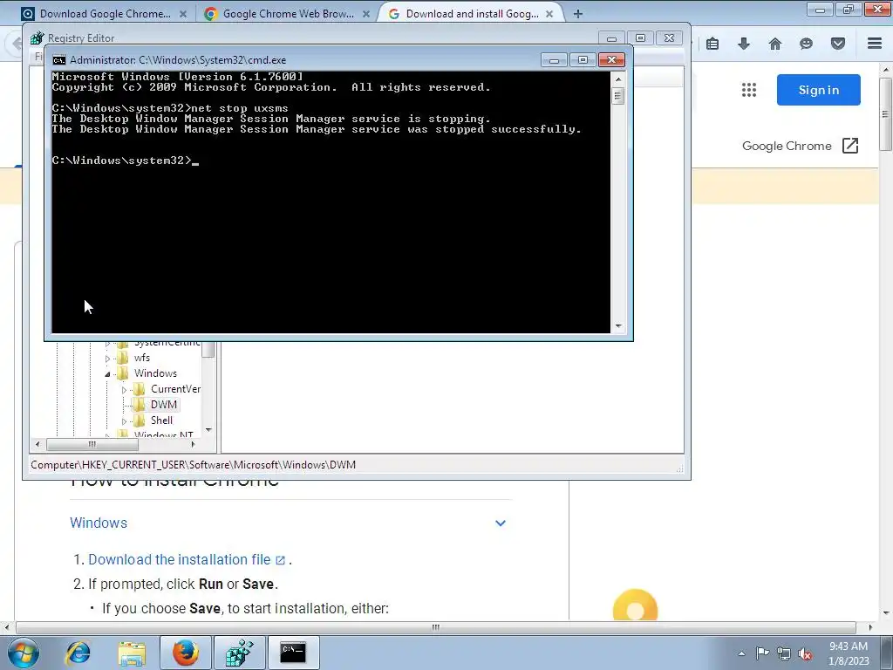This screenshot has height=670, width=893.
Task: Expand the CurrentVer registry key arrow
Action: [124, 390]
